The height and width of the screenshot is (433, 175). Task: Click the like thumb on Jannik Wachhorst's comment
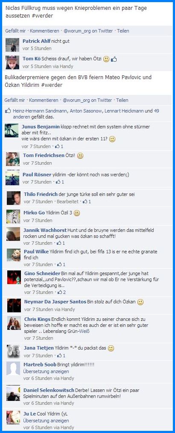(x=59, y=243)
